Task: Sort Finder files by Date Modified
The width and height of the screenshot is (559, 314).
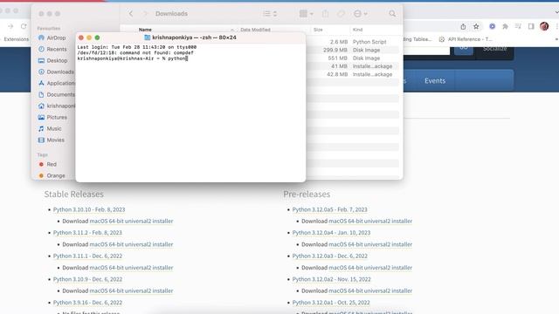Action: 255,30
